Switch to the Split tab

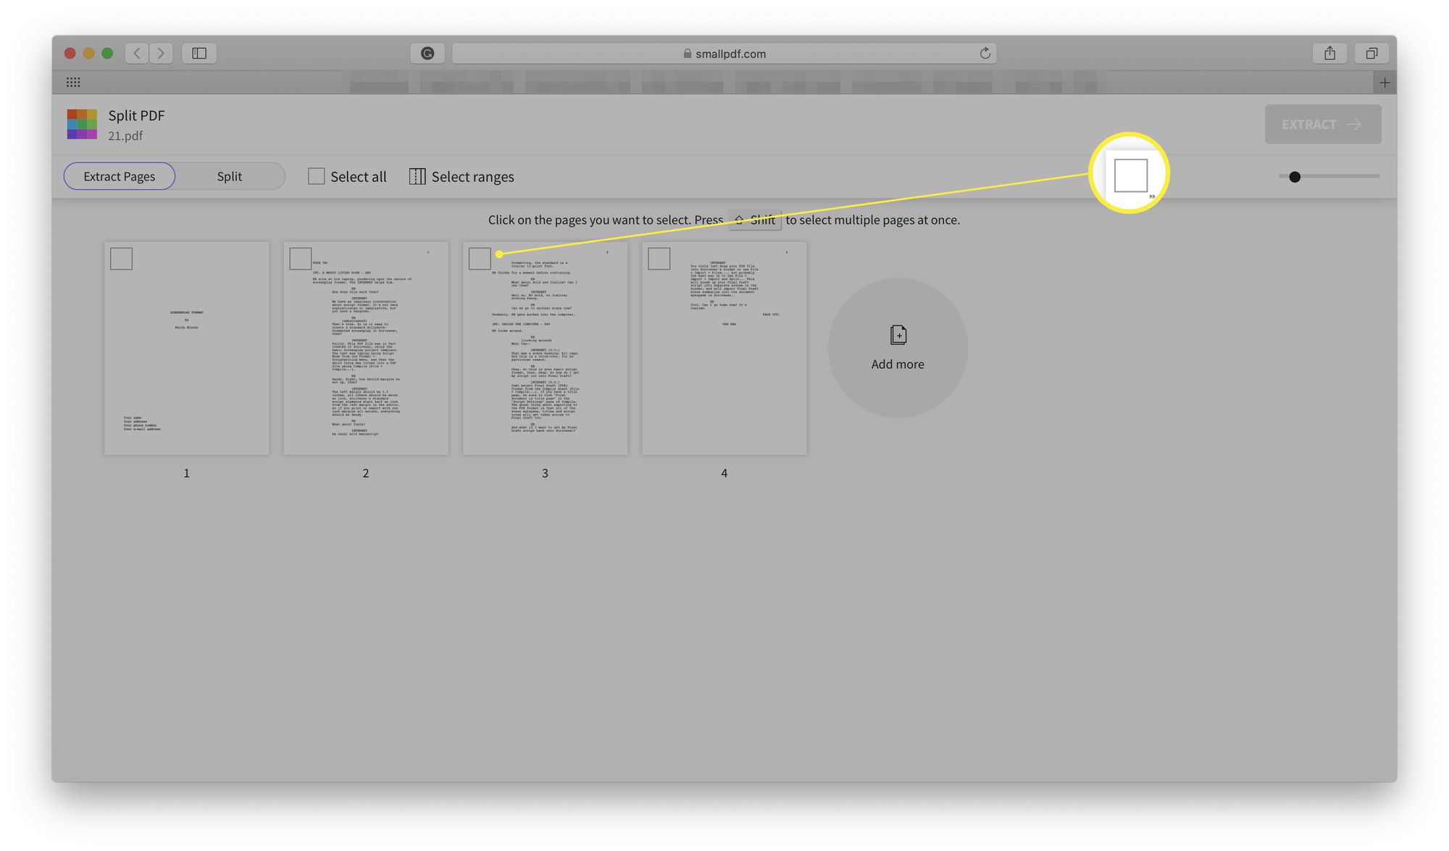click(229, 175)
